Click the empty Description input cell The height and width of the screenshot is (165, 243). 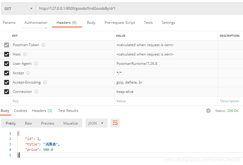coord(230,101)
